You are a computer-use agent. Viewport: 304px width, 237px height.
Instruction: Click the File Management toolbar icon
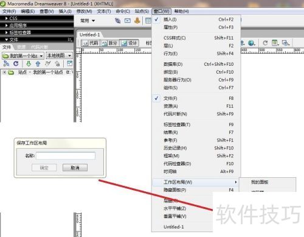pyautogui.click(x=243, y=43)
